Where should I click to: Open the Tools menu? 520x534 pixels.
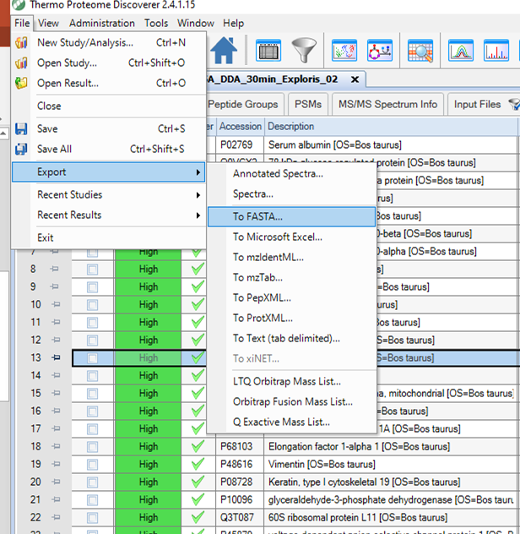[x=156, y=23]
